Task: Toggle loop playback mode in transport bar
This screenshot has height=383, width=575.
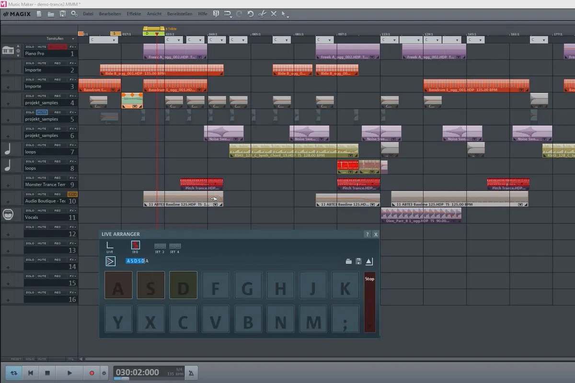Action: pos(13,372)
